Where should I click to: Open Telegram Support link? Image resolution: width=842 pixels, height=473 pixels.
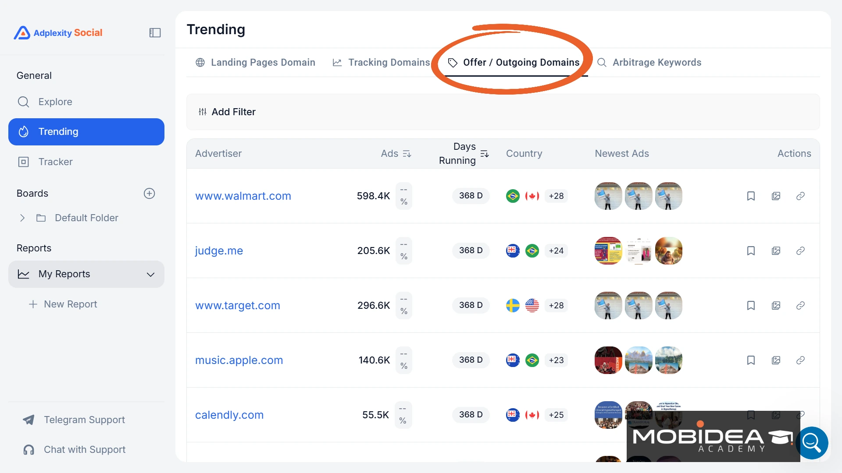74,420
